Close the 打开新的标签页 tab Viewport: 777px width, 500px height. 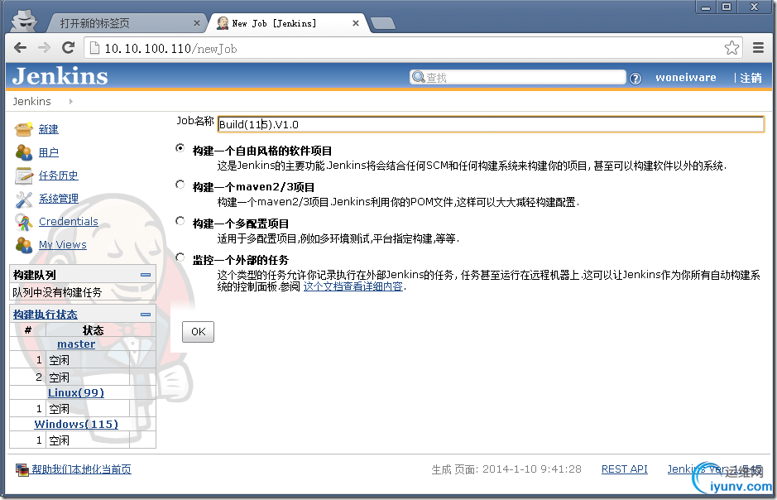pyautogui.click(x=197, y=23)
